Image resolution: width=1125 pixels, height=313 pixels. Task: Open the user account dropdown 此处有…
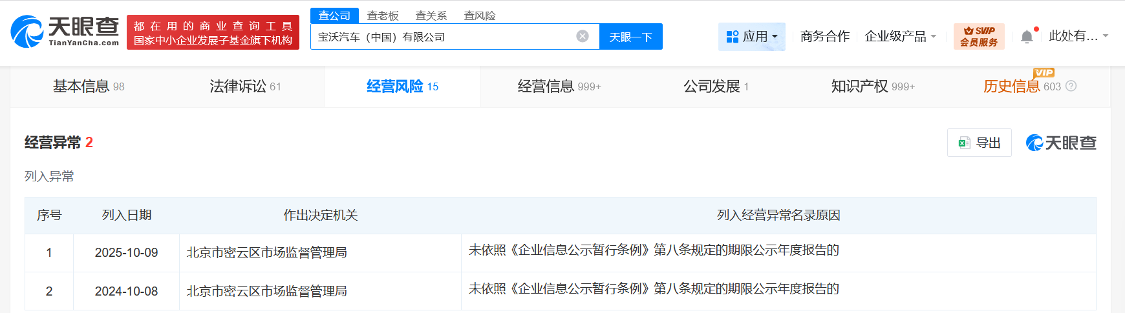coord(1078,36)
